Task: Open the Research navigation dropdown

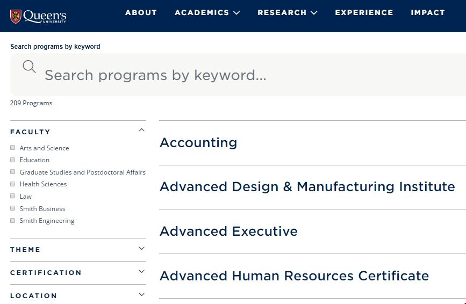Action: click(287, 12)
